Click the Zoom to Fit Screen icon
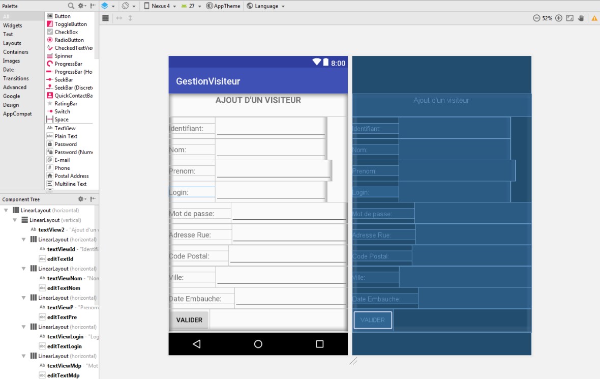The width and height of the screenshot is (600, 379). 570,18
